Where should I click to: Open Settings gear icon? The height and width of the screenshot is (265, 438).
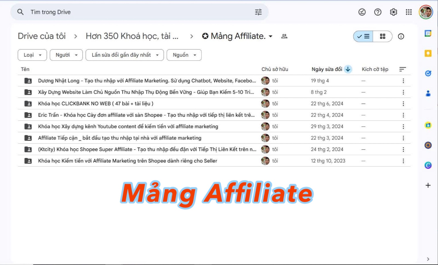393,12
